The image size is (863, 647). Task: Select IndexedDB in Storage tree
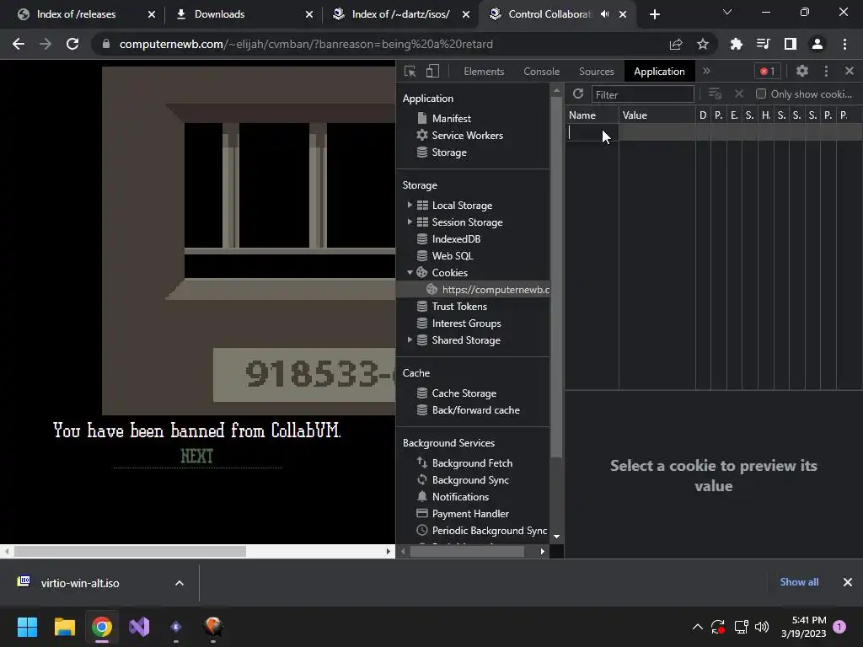[456, 238]
